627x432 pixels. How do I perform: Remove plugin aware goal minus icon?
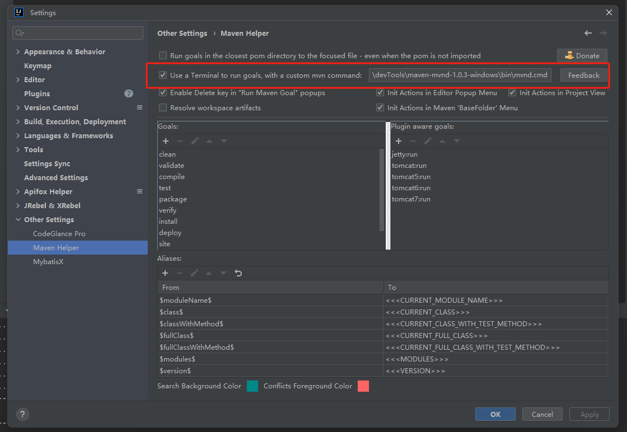413,141
